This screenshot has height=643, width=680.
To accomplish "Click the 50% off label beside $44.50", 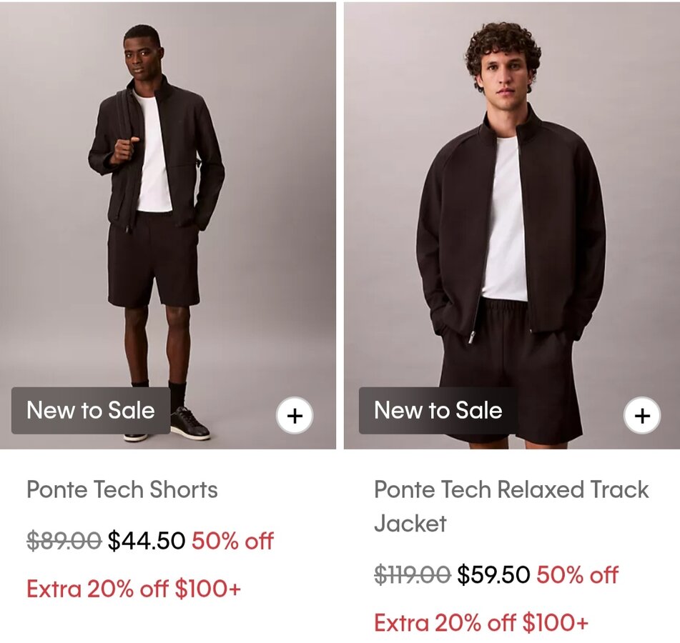I will pos(232,542).
